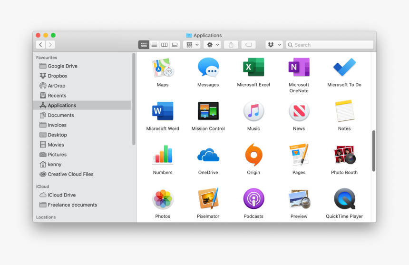Select the Pixelmator app icon
Viewport: 409px width, 265px height.
click(208, 198)
